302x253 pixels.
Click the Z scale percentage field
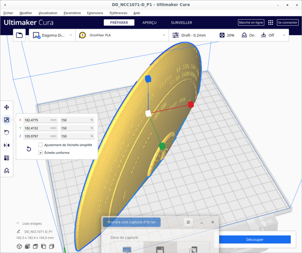(x=77, y=136)
